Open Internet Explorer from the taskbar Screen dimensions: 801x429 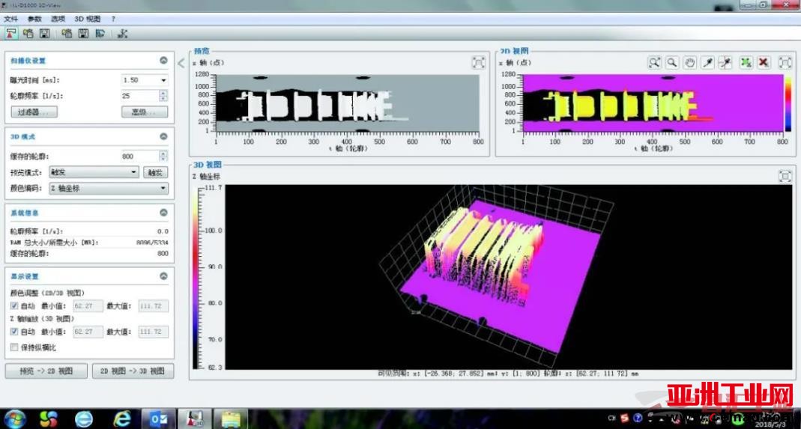coord(121,419)
